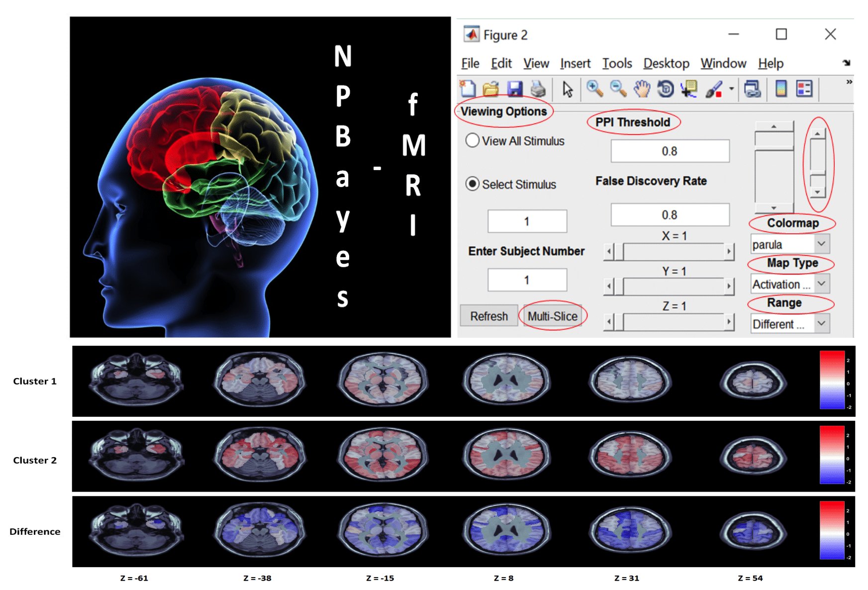Click the circled vertical scrollbar up arrow
868x590 pixels.
point(818,133)
